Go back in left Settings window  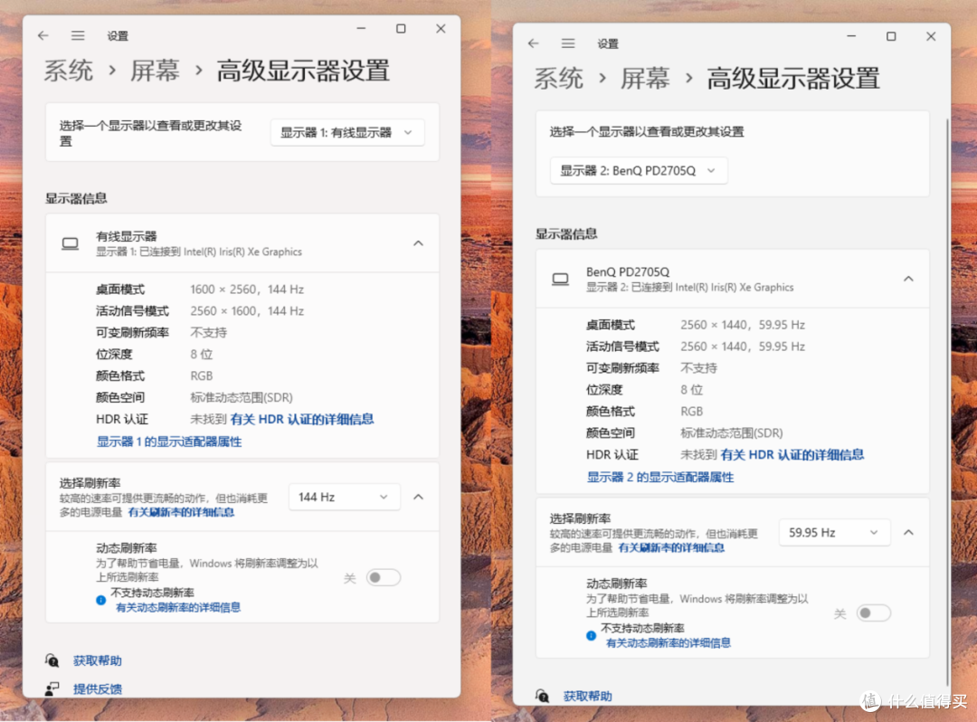click(43, 35)
